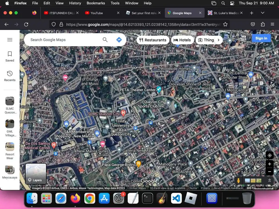Go back to the previous page
This screenshot has width=279, height=209.
(x=7, y=24)
